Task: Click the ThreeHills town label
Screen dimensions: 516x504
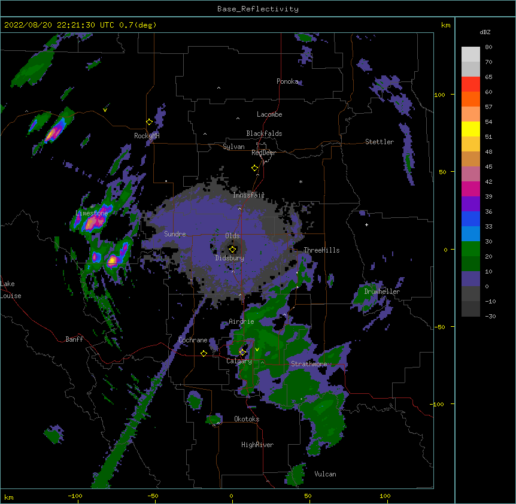Action: point(321,250)
